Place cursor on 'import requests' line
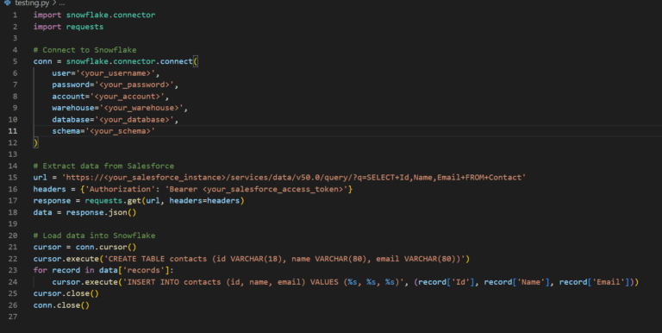 68,27
